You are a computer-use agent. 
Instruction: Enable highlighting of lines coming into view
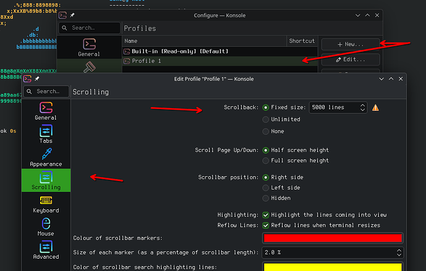pyautogui.click(x=266, y=215)
